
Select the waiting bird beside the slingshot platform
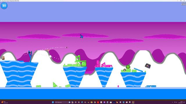pos(3,58)
